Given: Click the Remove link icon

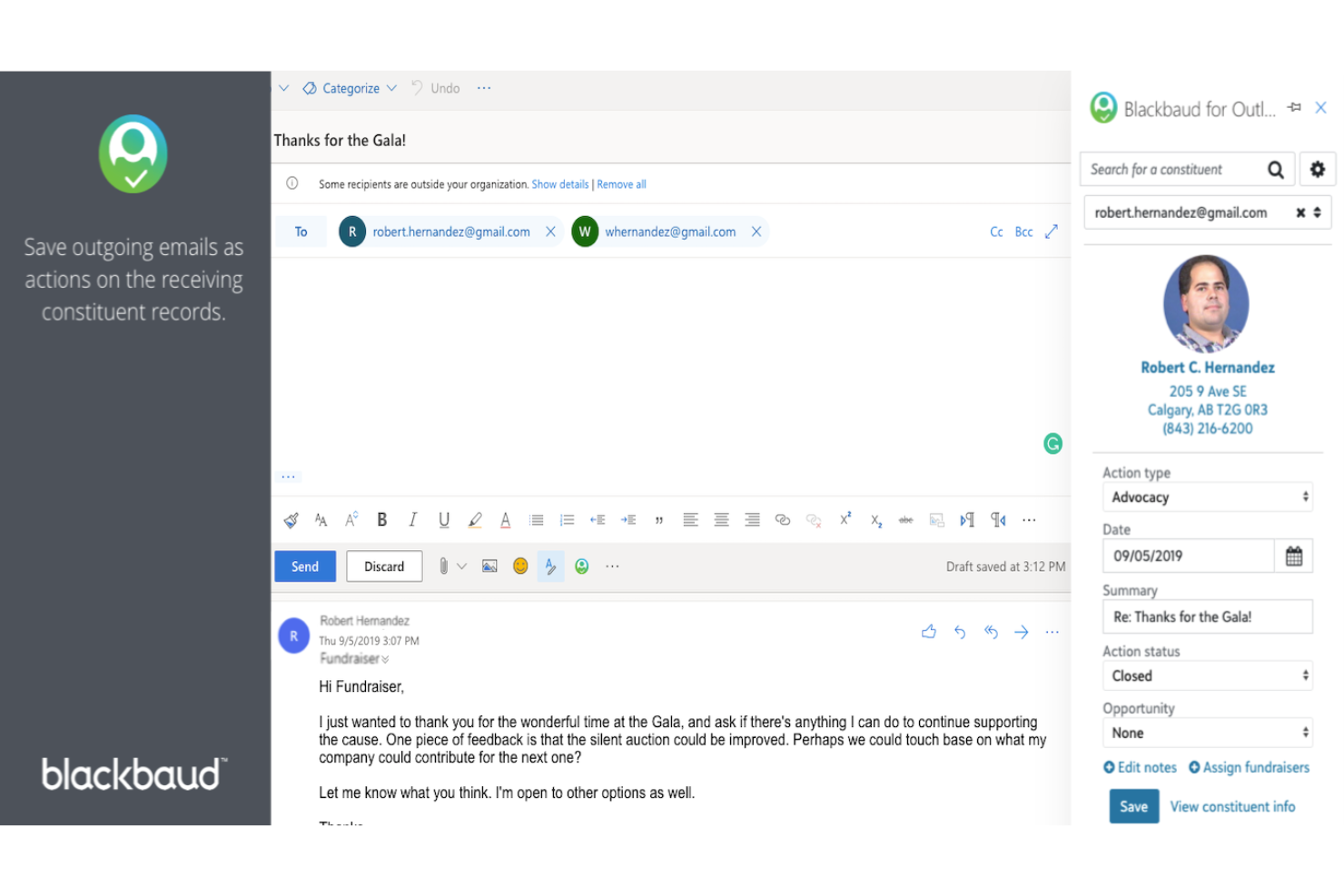Looking at the screenshot, I should tap(814, 520).
